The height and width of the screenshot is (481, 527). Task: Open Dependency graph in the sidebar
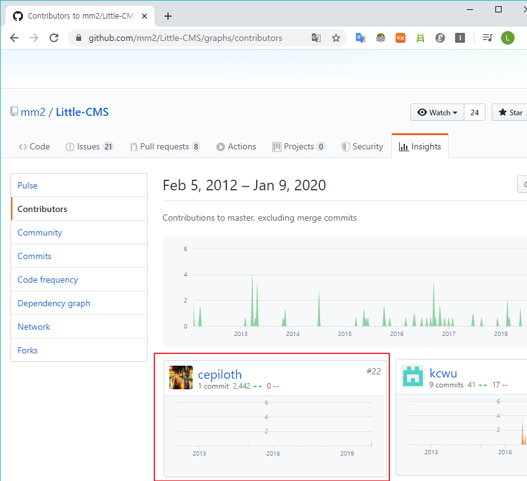pos(79,303)
